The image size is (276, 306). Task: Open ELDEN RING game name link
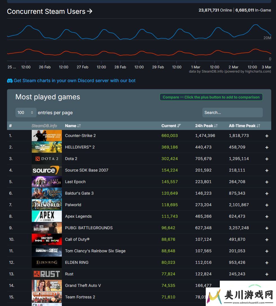[x=77, y=262]
